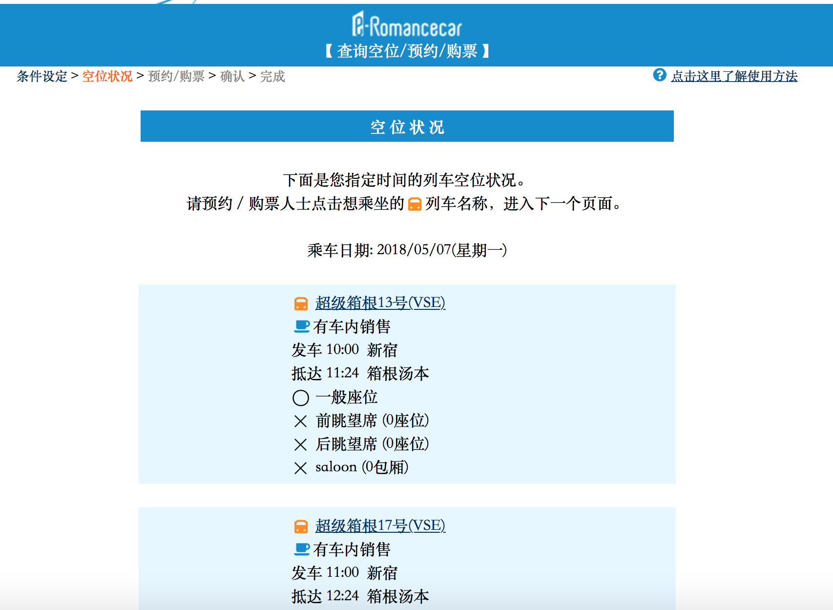
Task: Click the 后眺望席 (0座位) text
Action: [x=373, y=444]
